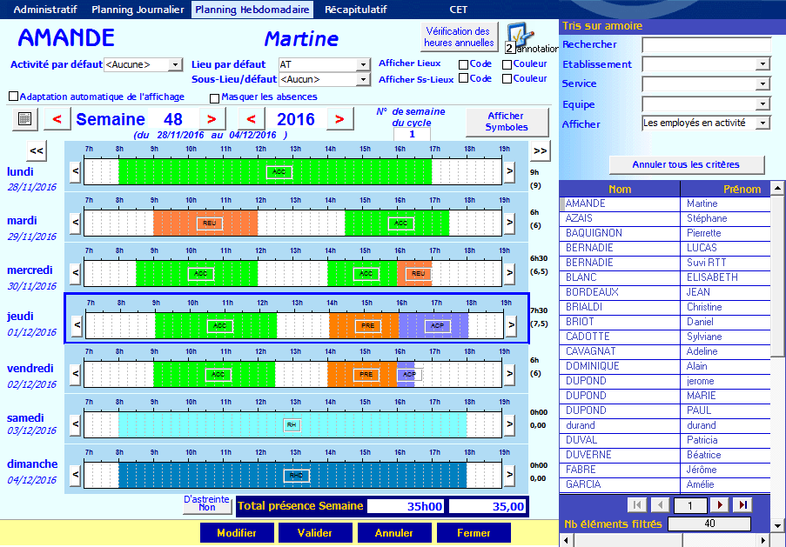Shift jeudi timeline left
786x547 pixels.
tap(77, 325)
